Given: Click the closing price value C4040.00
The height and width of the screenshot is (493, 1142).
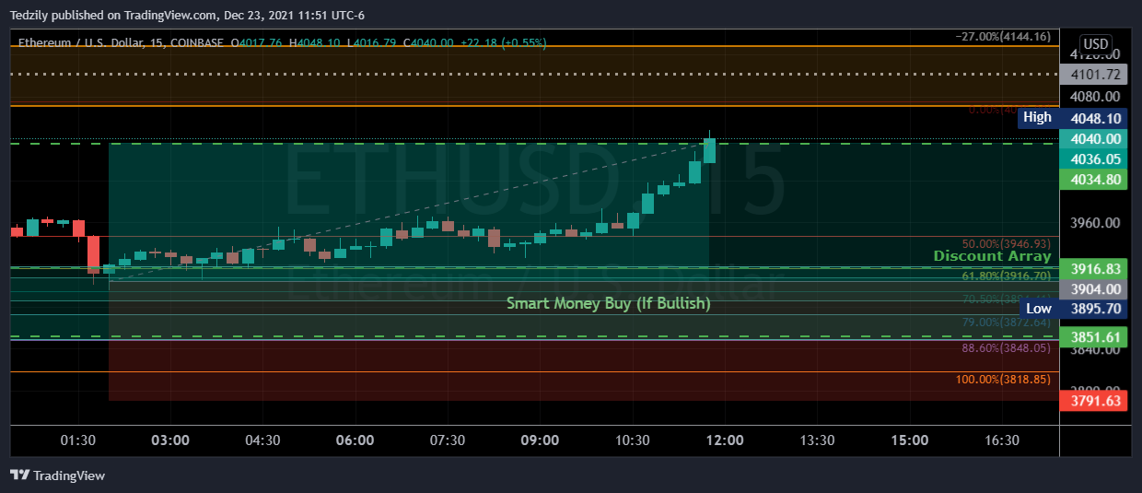Looking at the screenshot, I should click(429, 42).
